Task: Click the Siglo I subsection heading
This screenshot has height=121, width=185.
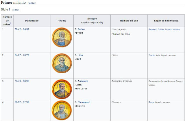Action: coord(5,10)
